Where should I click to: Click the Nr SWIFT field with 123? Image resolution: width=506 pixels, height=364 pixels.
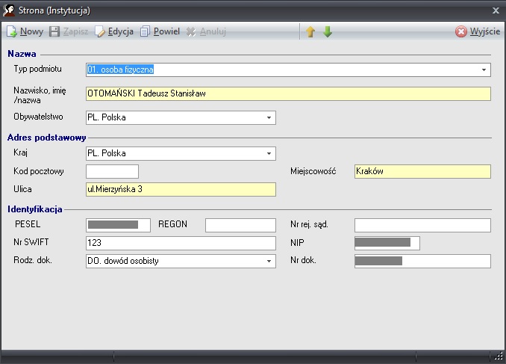tap(180, 244)
